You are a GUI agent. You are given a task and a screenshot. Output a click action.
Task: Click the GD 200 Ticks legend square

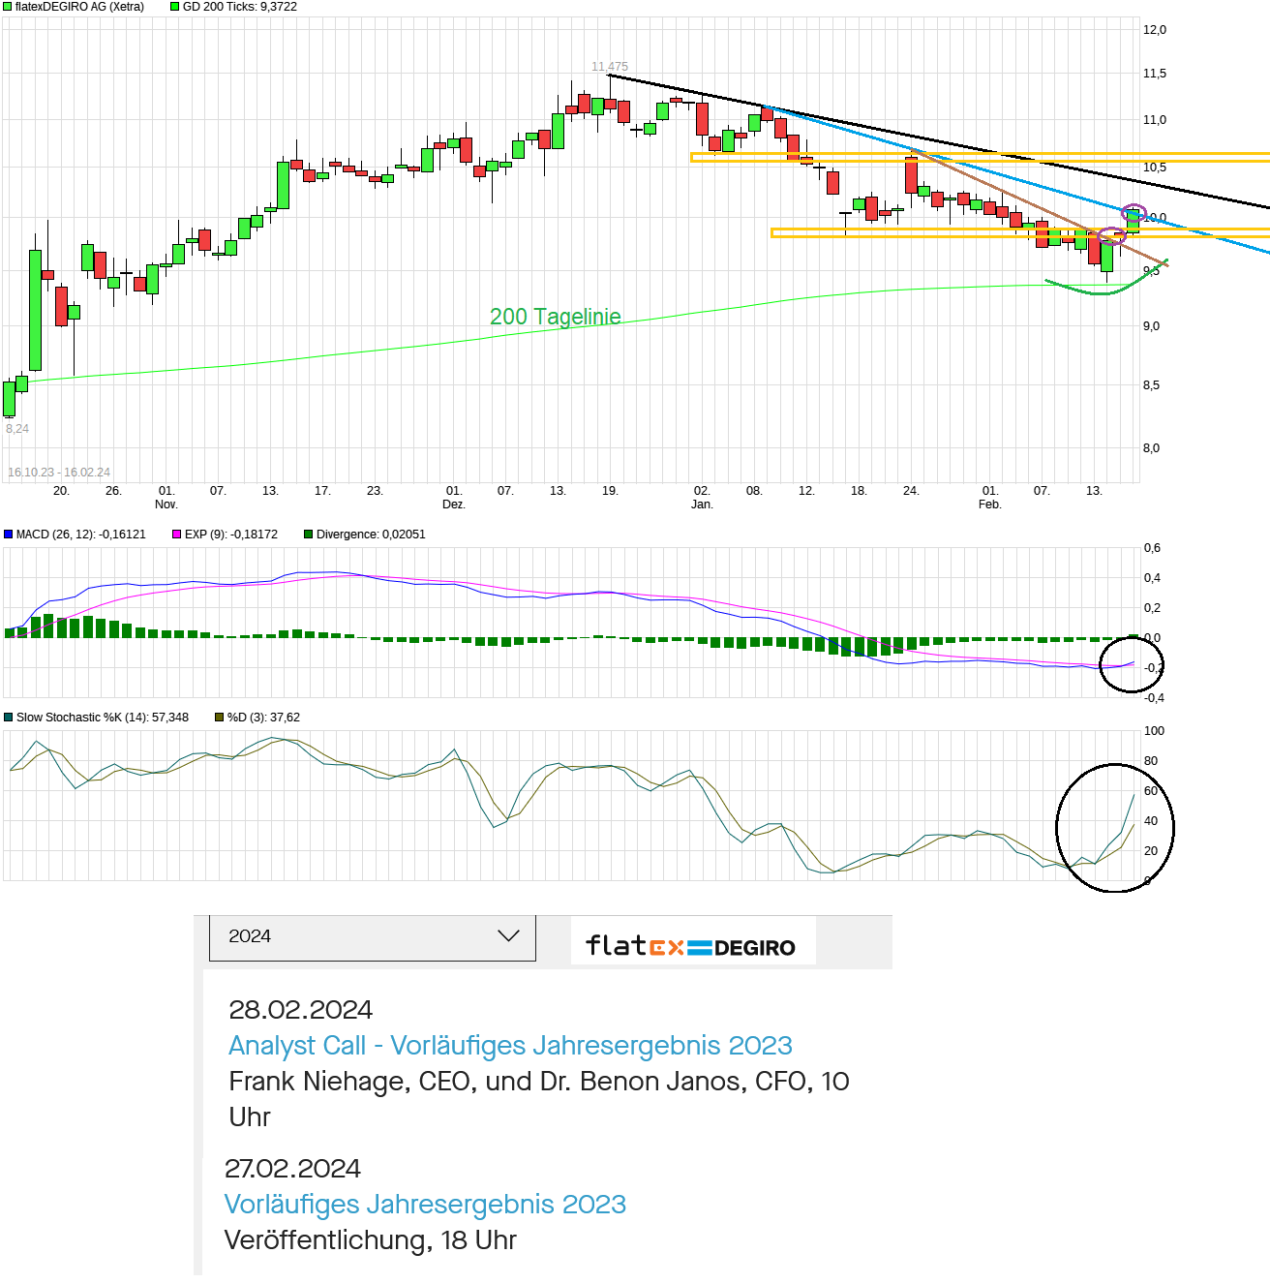172,7
